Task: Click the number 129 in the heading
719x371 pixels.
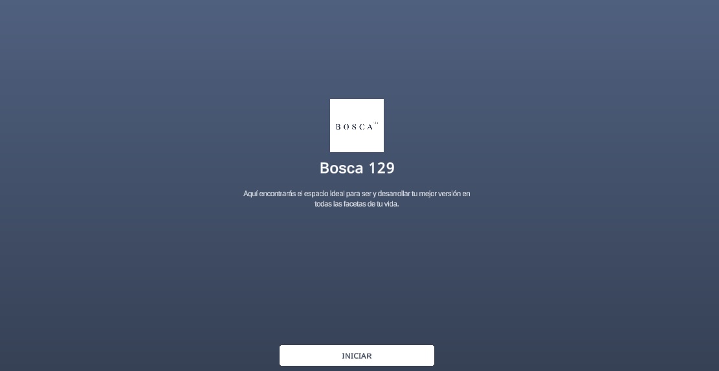Action: pos(382,168)
